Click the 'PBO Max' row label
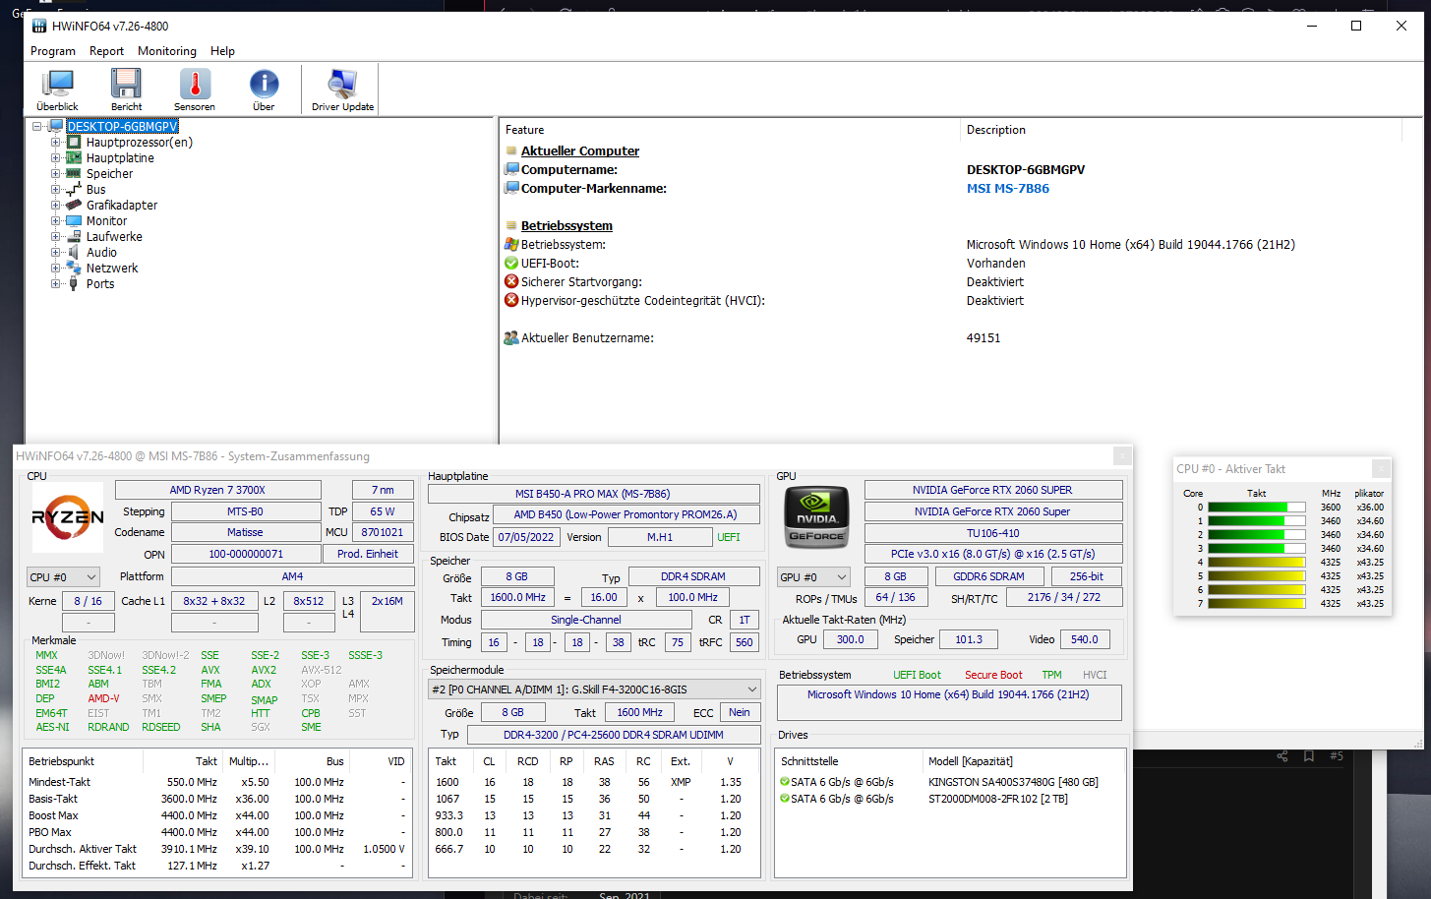 tap(50, 832)
